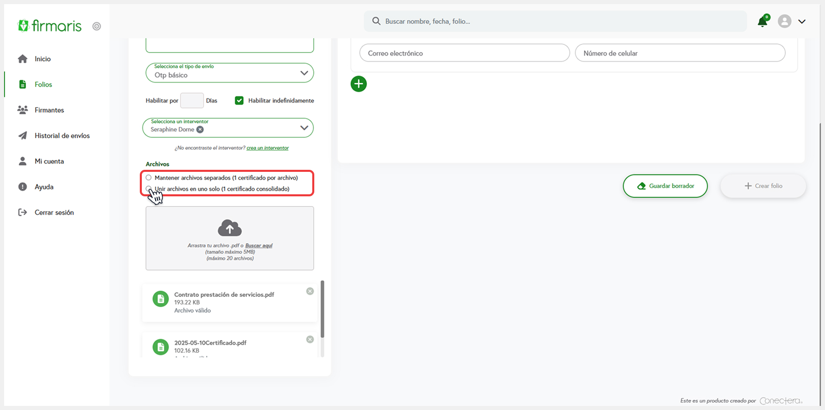This screenshot has width=825, height=410.
Task: Click the green plus add signer icon
Action: click(359, 84)
